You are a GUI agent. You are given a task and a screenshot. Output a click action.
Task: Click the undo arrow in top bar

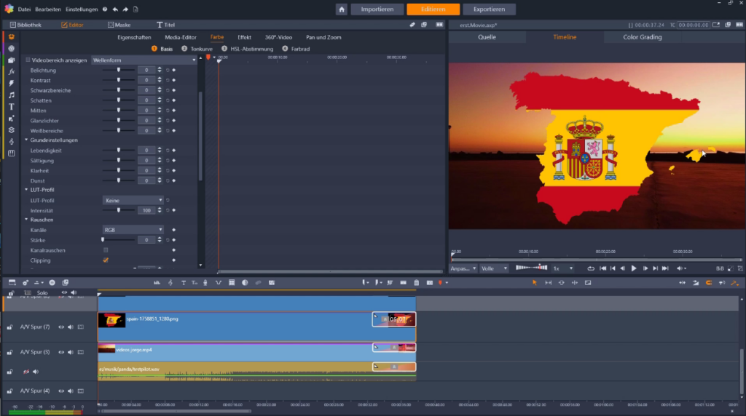[x=115, y=9]
